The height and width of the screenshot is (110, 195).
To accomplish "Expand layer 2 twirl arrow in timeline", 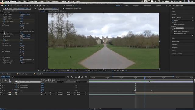I will pos(9,93).
